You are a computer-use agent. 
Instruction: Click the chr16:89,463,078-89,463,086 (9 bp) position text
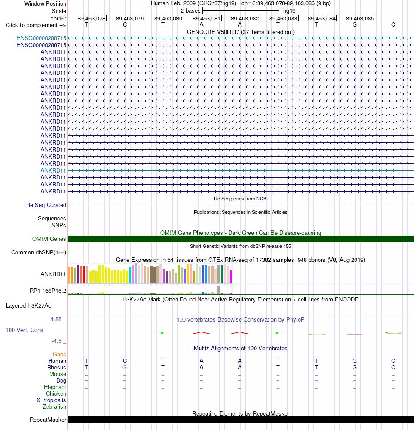pos(286,3)
